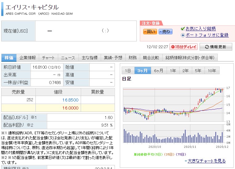This screenshot has width=235, height=169.
Task: Select the 6ヶ月 chart period
Action: click(159, 71)
